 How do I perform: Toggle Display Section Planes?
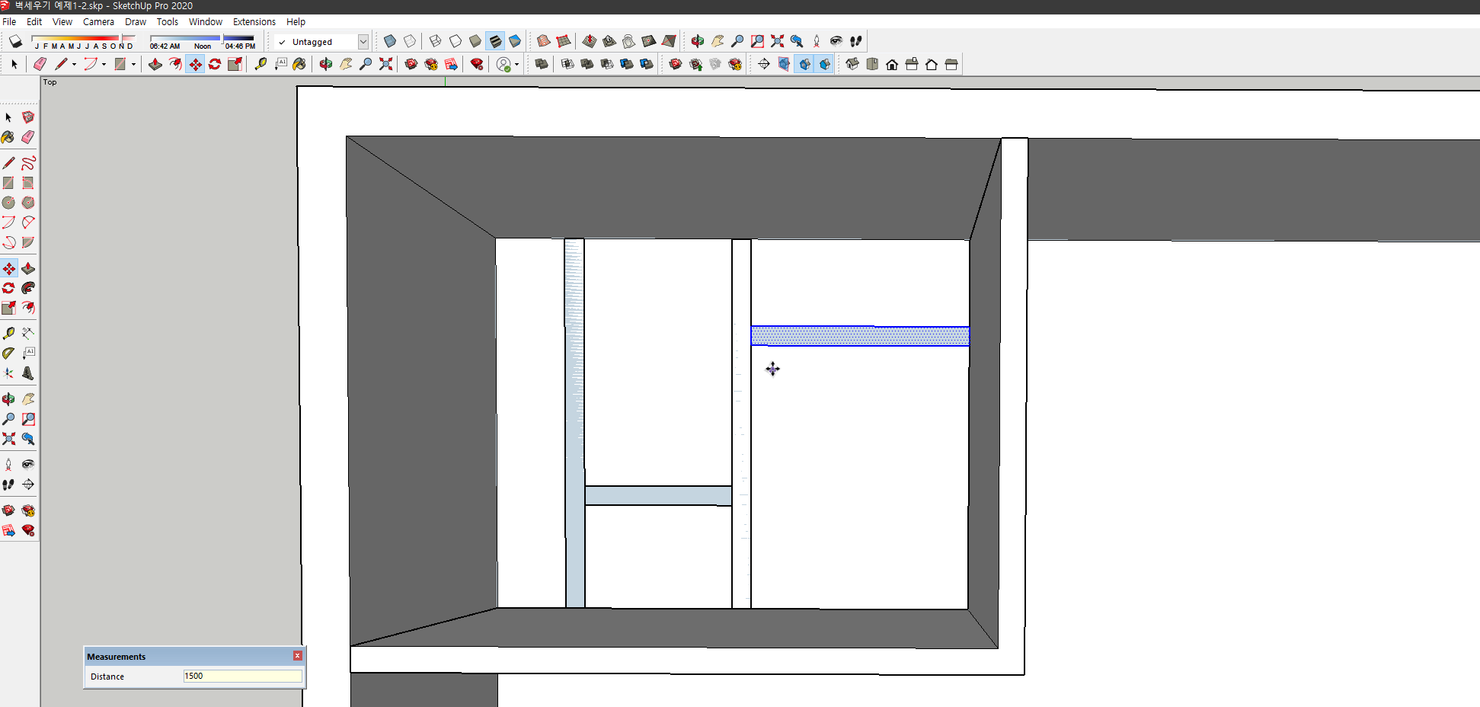point(784,64)
